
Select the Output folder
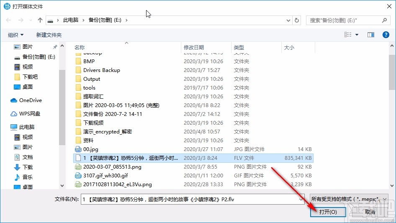(193, 79)
